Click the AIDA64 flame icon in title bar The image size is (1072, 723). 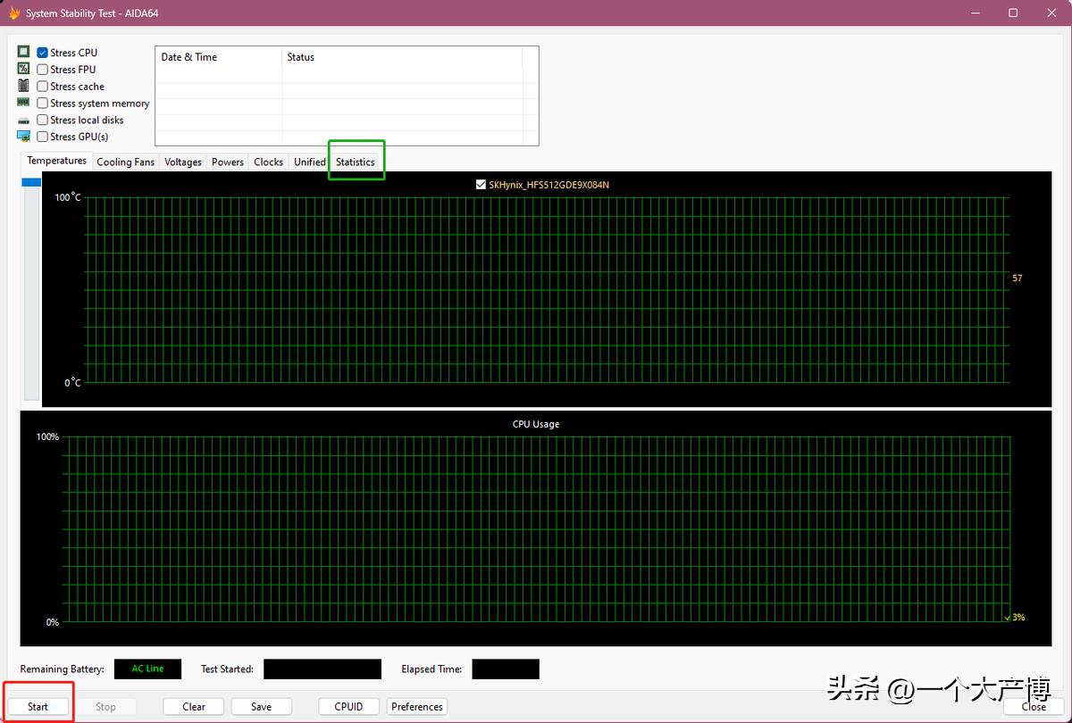(13, 12)
